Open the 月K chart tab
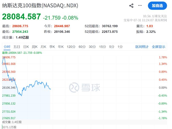Screen dimensions: 172x129 point(43,47)
